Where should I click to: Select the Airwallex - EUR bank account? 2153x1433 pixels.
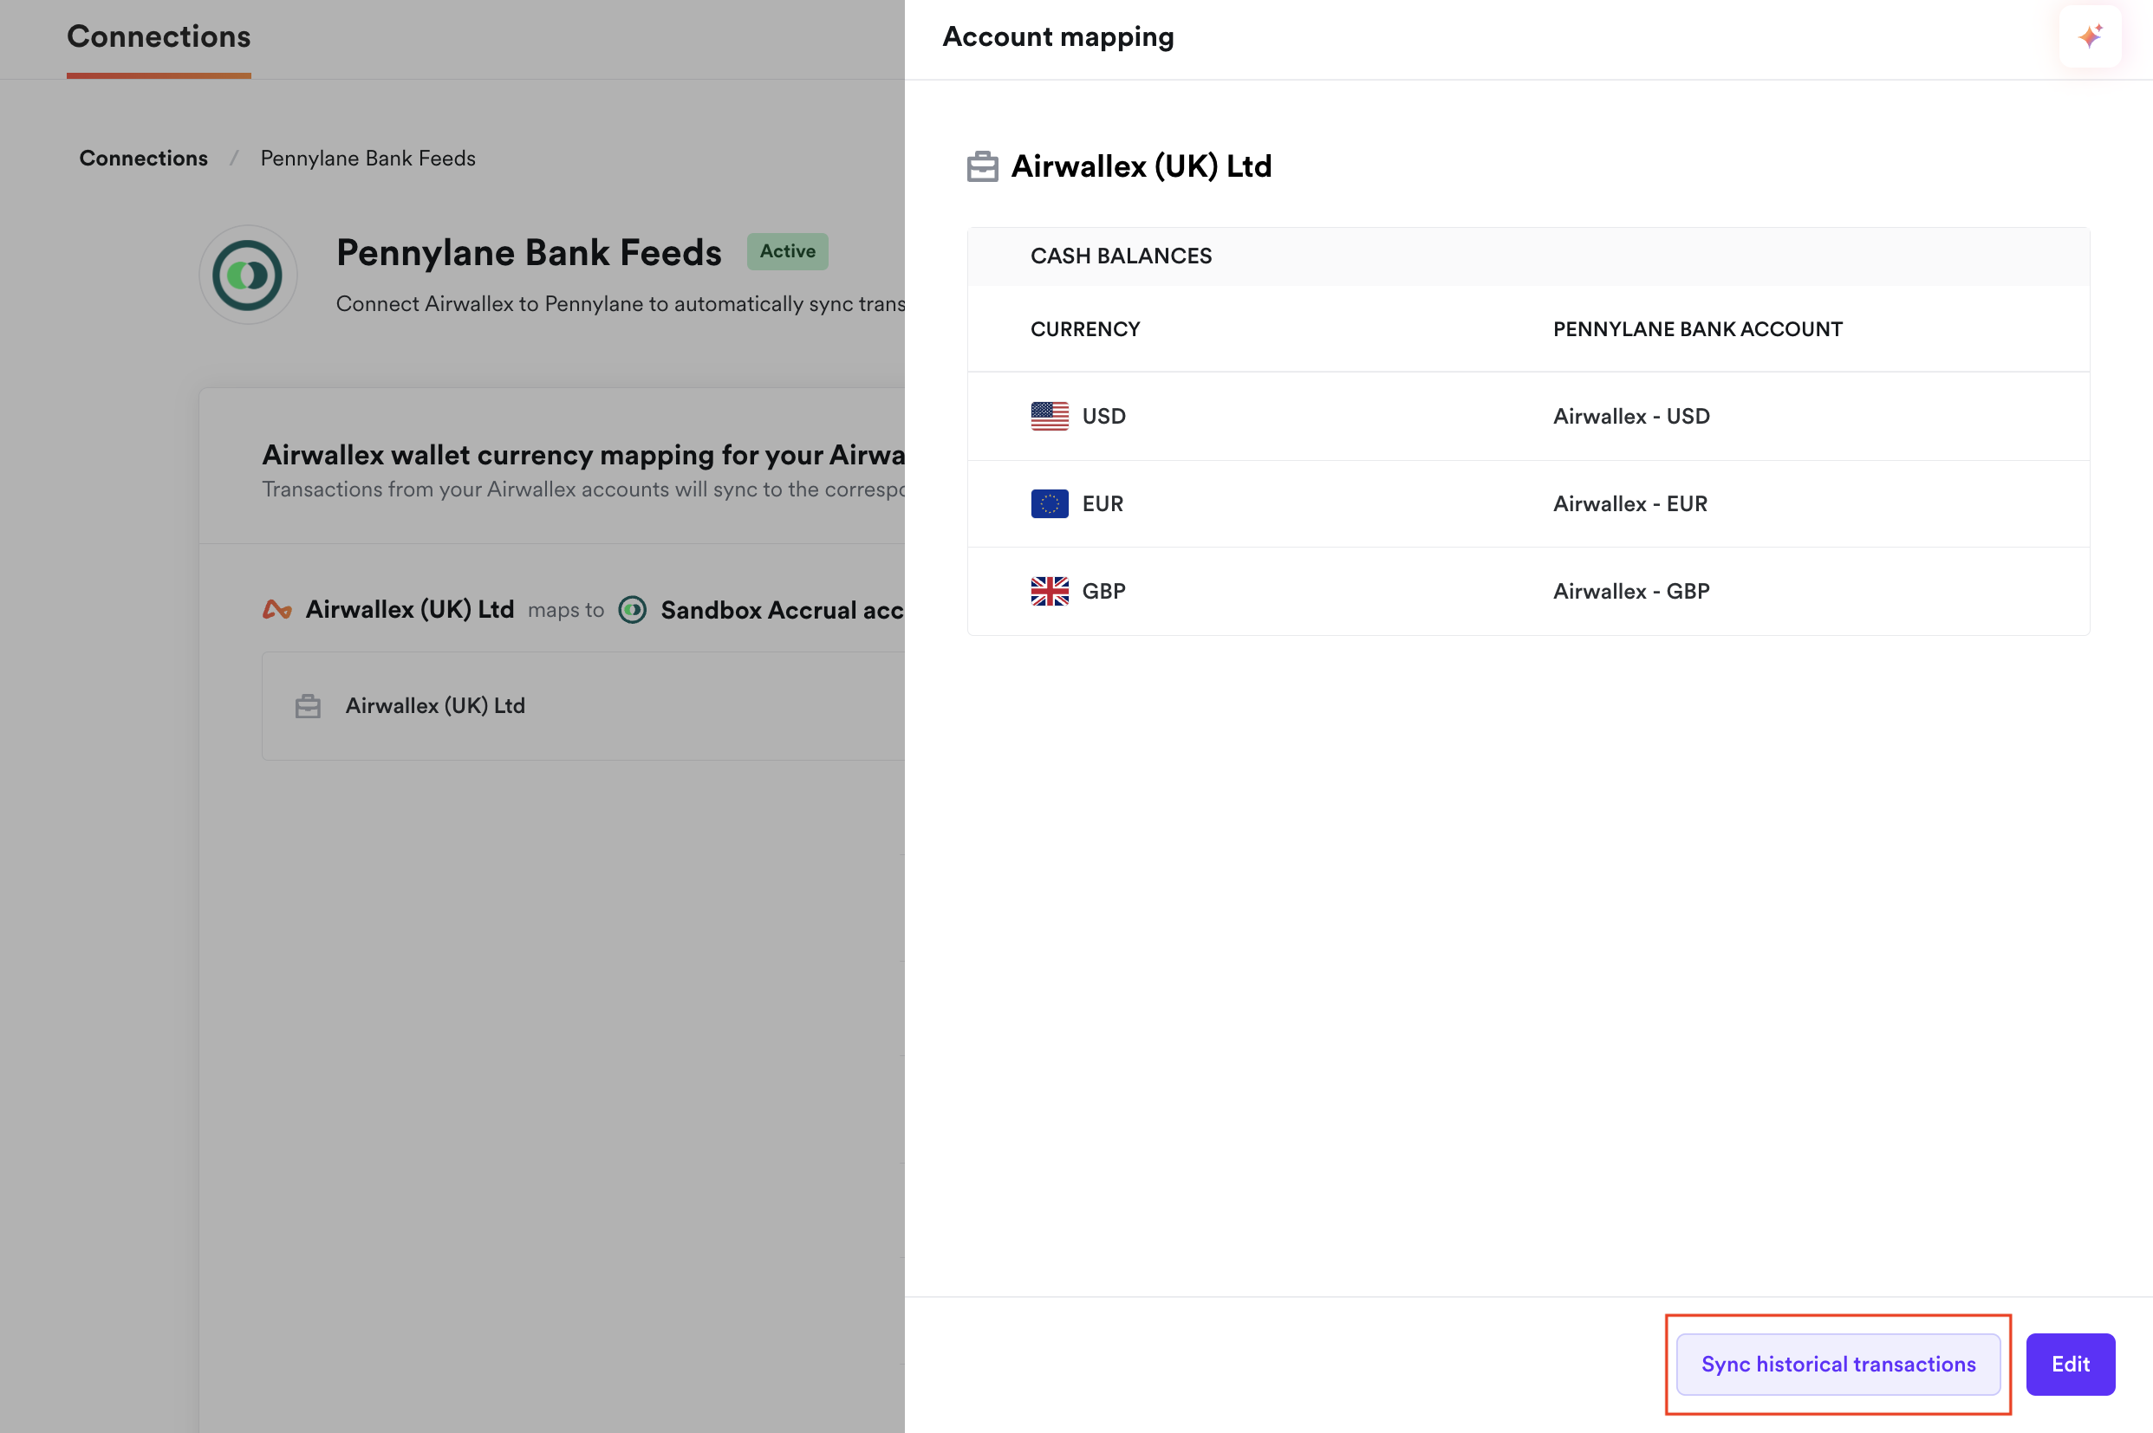tap(1630, 503)
